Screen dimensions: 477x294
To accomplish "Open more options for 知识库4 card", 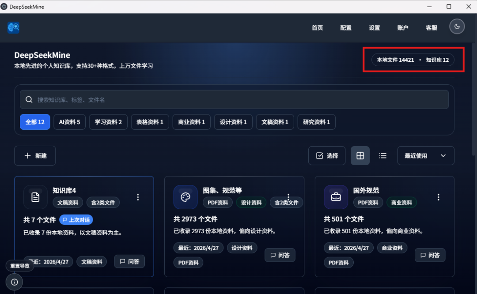I will point(138,197).
